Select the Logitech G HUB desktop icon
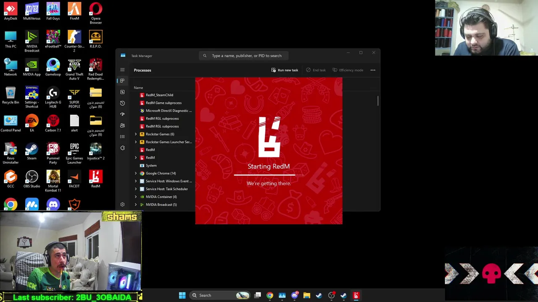This screenshot has height=302, width=538. tap(53, 97)
